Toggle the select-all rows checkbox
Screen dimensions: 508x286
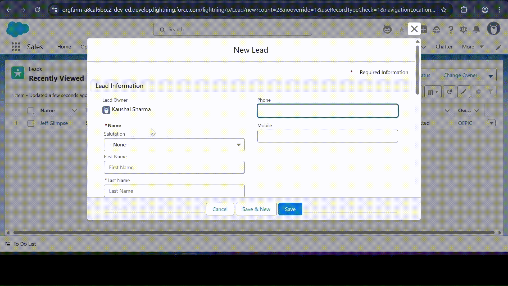pyautogui.click(x=31, y=111)
